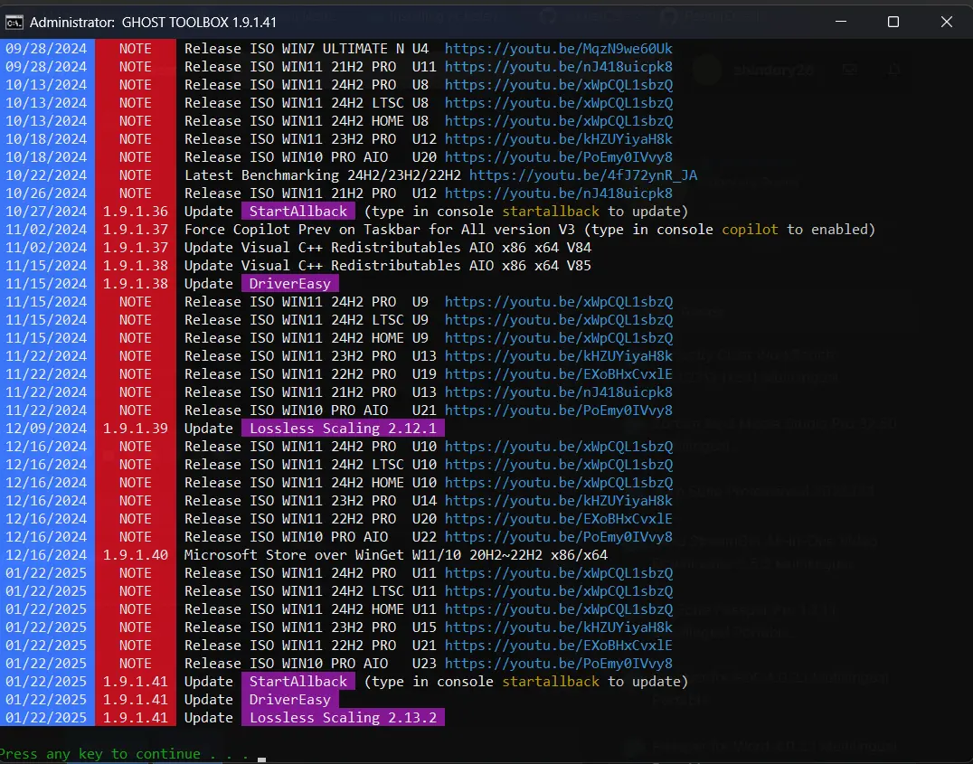Select the StartAllback tag in the 1.9.1.41 row
Screen dimensions: 973x764
pos(298,682)
